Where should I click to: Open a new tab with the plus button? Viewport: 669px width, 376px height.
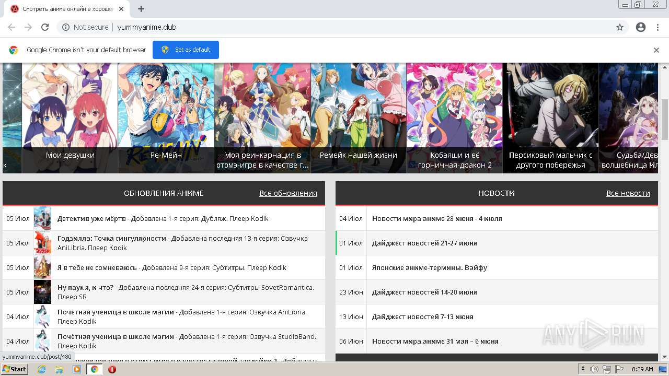pyautogui.click(x=141, y=9)
